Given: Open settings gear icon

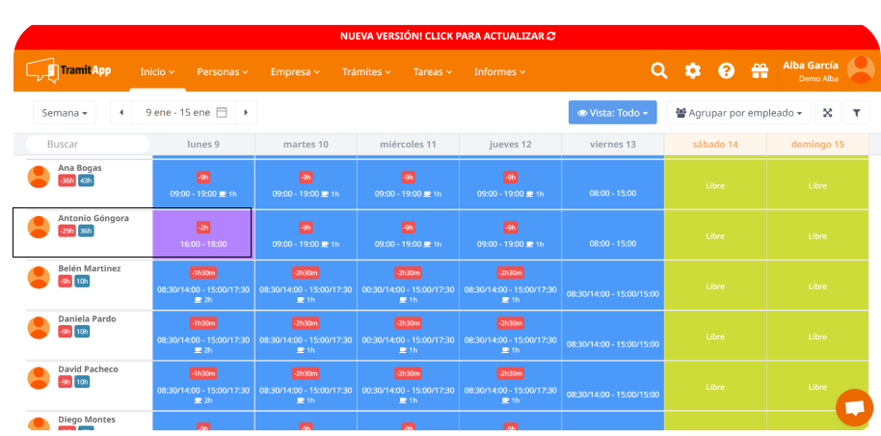Looking at the screenshot, I should 692,71.
